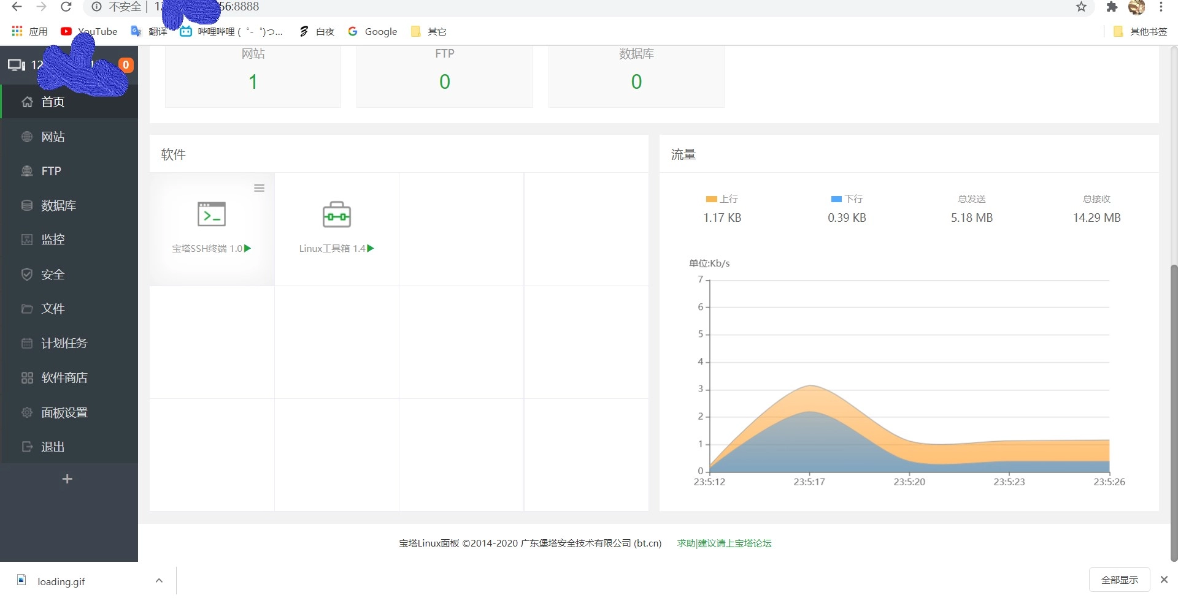Click the 不安全 site info icon
Screen dimensions: 1178x598
point(96,7)
